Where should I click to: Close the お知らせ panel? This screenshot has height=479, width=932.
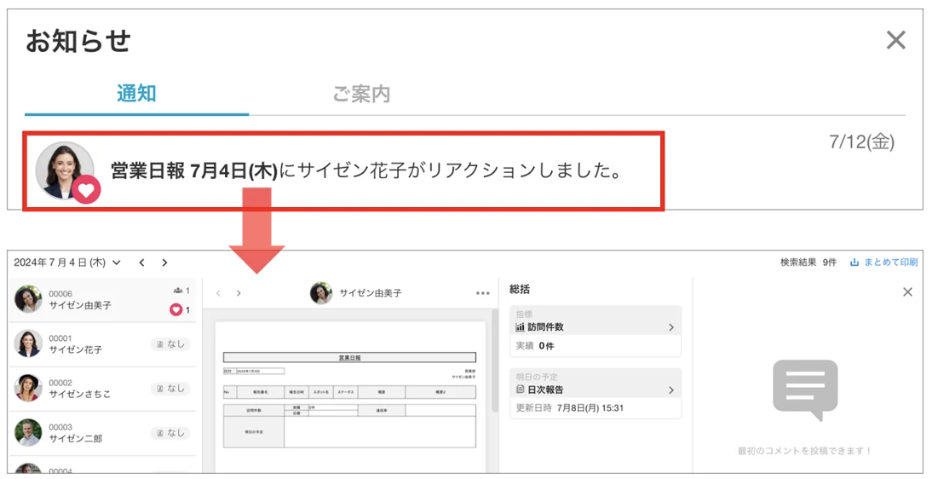[x=895, y=40]
